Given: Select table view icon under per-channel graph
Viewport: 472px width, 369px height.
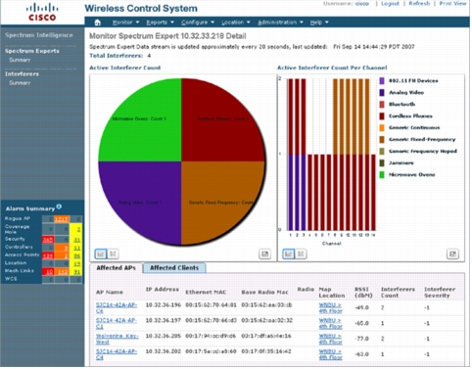Looking at the screenshot, I should 301,254.
